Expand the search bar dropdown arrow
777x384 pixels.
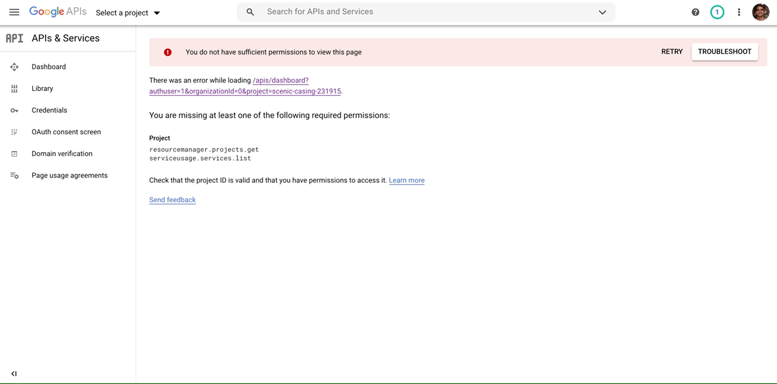click(602, 12)
